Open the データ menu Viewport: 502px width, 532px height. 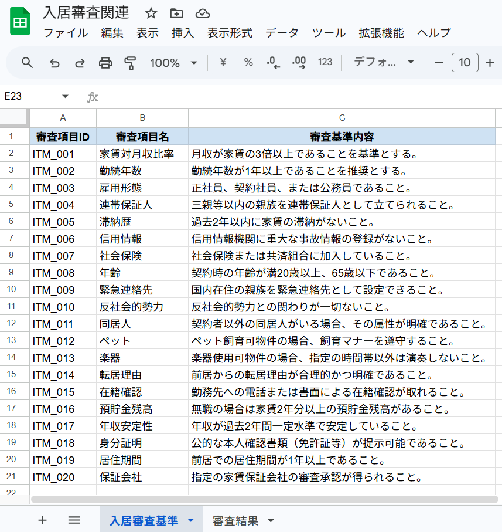(x=282, y=33)
